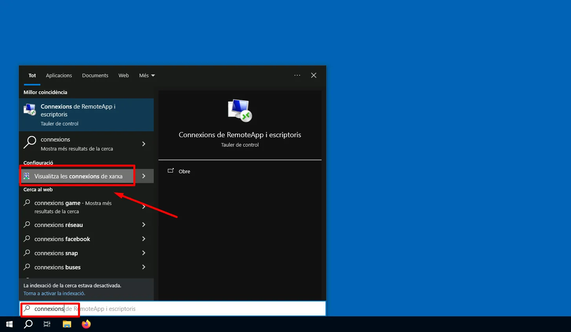This screenshot has width=571, height=332.
Task: Expand the Més filter dropdown
Action: [x=147, y=76]
